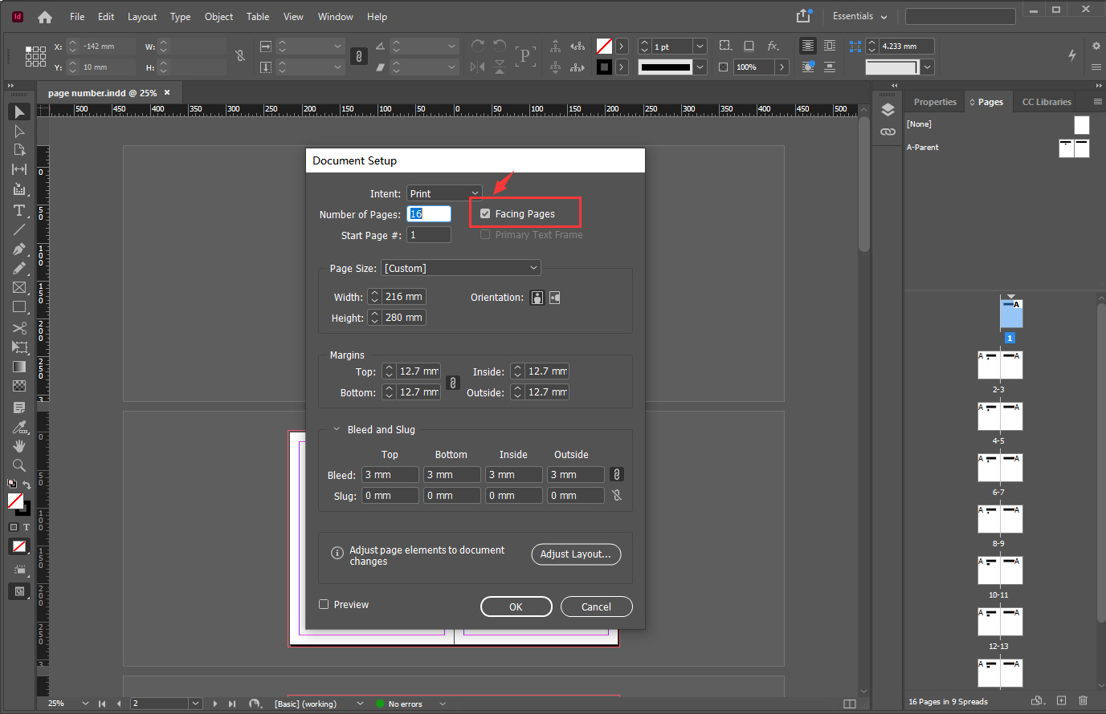Viewport: 1106px width, 714px height.
Task: Cancel the Document Setup dialog
Action: [x=596, y=606]
